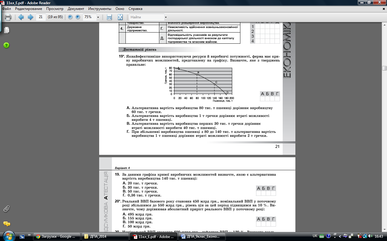Click the Print icon in toolbar
This screenshot has width=387, height=241.
click(x=8, y=17)
